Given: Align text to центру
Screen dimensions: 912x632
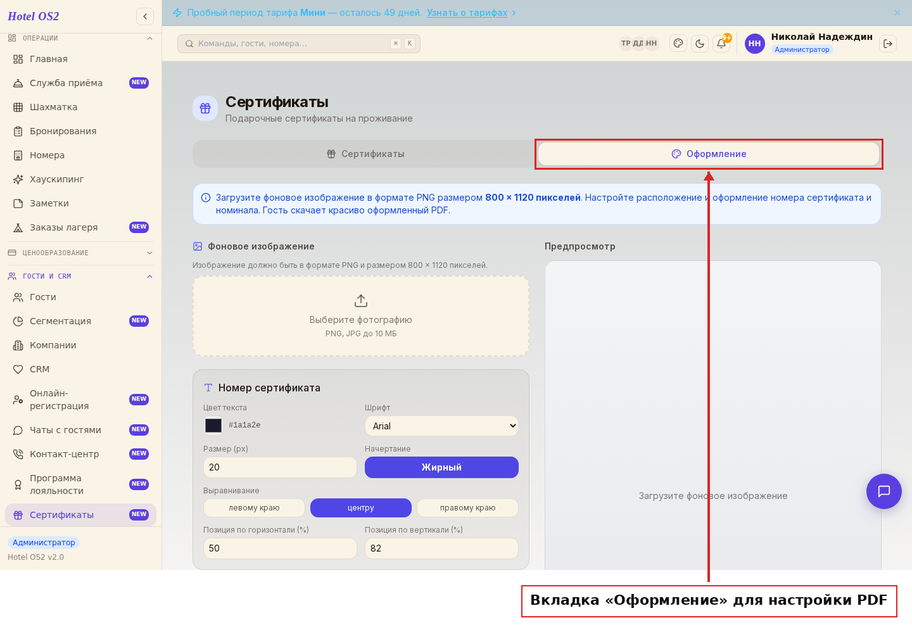Looking at the screenshot, I should pos(361,508).
